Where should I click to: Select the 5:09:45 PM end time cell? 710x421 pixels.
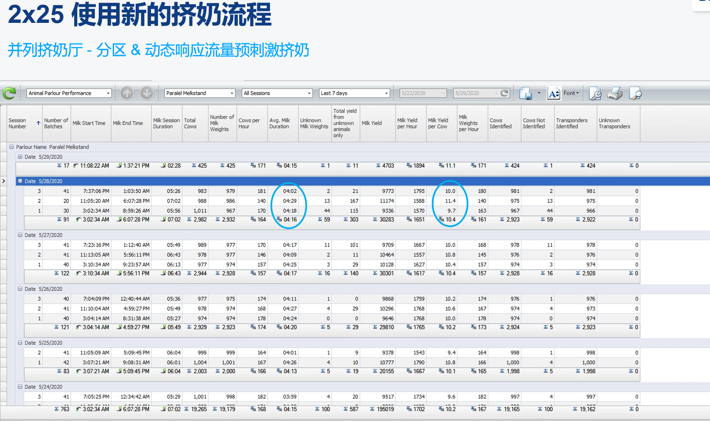coord(131,352)
